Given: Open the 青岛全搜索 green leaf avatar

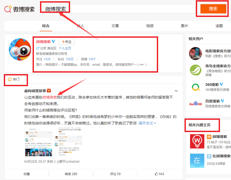Looking at the screenshot, I should click(x=196, y=70).
